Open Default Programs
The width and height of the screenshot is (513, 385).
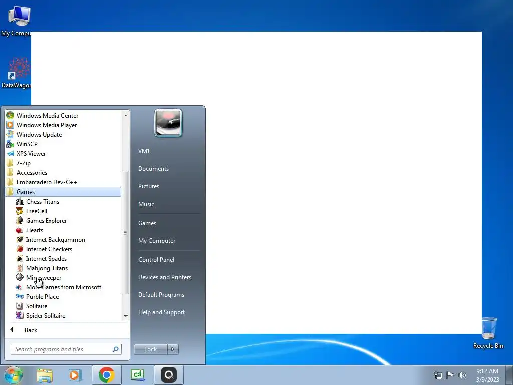pyautogui.click(x=161, y=295)
